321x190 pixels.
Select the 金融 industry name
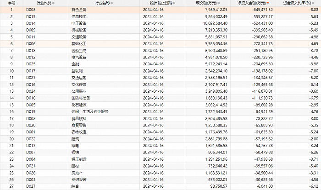(x=75, y=64)
